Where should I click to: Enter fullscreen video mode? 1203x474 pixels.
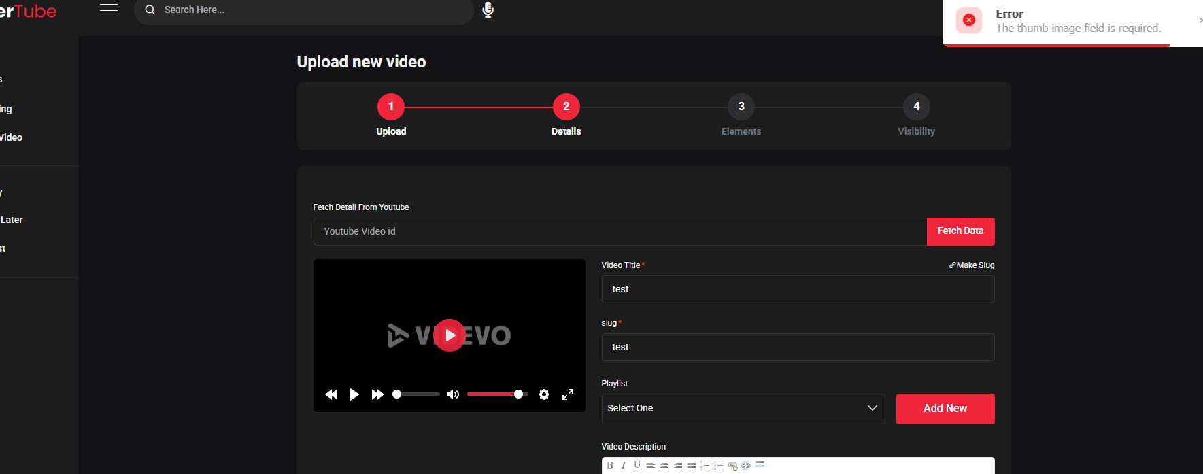click(x=568, y=394)
